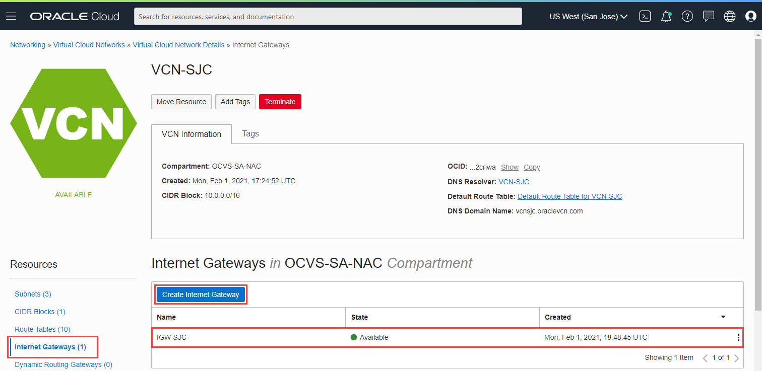Open CIDR Blocks (1) in Resources
This screenshot has height=371, width=762.
click(40, 312)
